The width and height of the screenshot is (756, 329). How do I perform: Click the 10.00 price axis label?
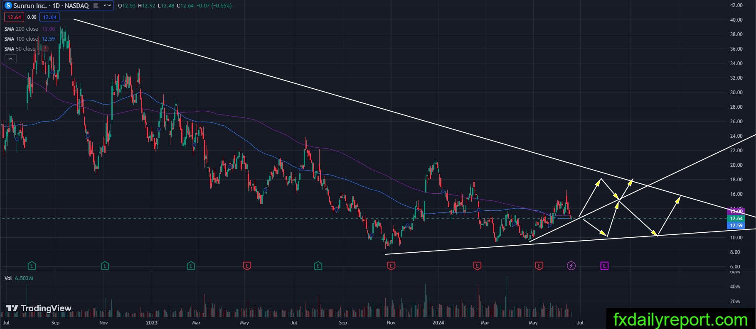pyautogui.click(x=736, y=238)
